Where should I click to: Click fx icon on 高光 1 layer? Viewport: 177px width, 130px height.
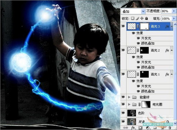(x=167, y=74)
